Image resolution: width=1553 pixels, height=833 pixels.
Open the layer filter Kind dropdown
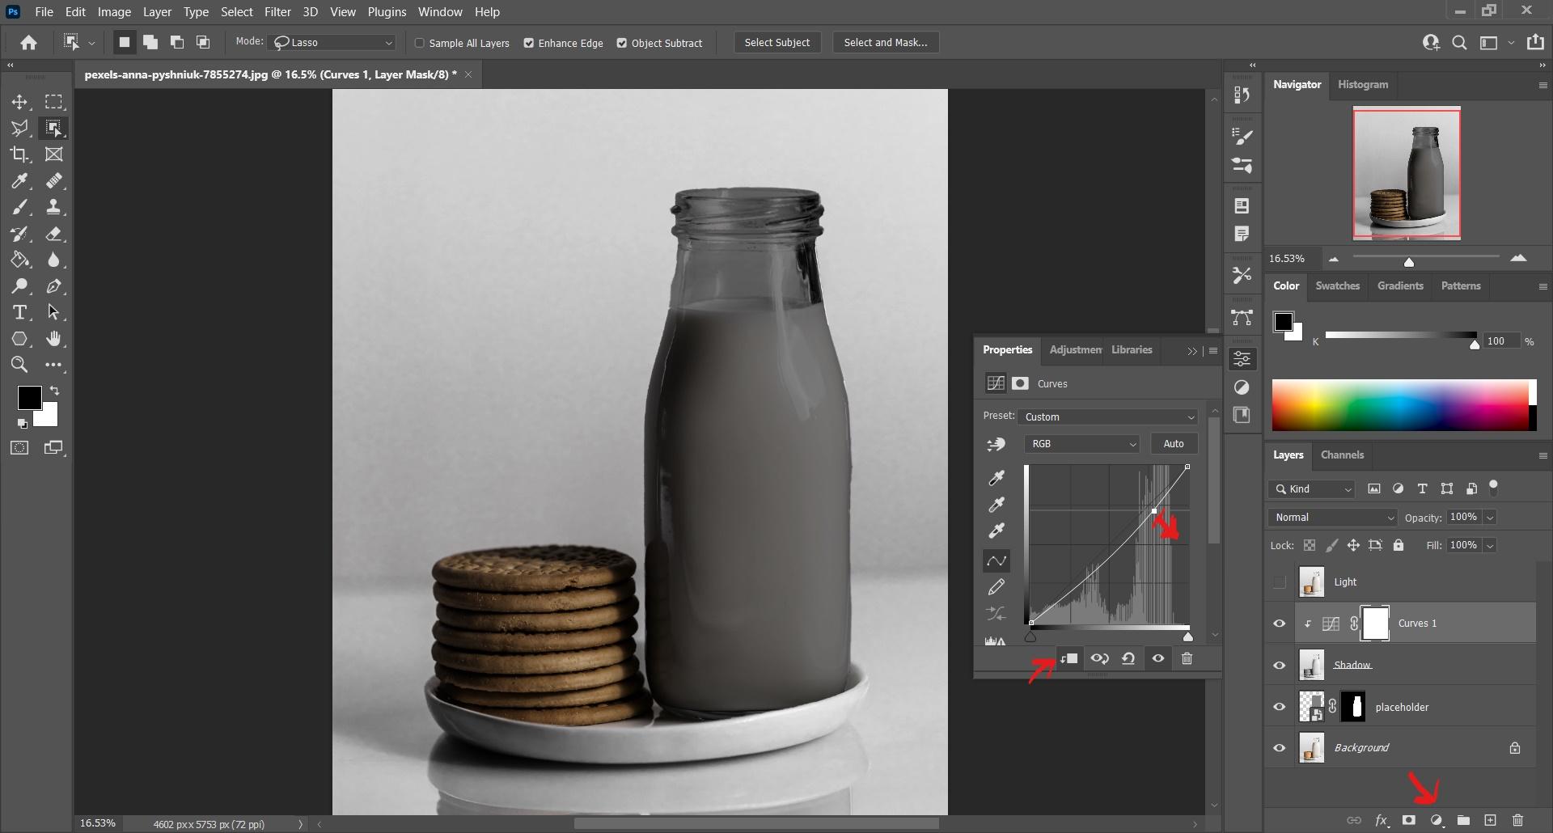[x=1311, y=488]
